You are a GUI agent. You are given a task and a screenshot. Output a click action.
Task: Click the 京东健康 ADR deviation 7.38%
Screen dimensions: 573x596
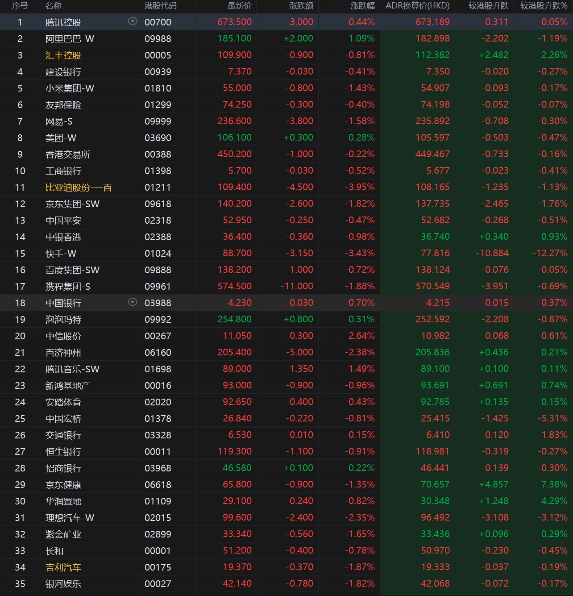click(553, 484)
